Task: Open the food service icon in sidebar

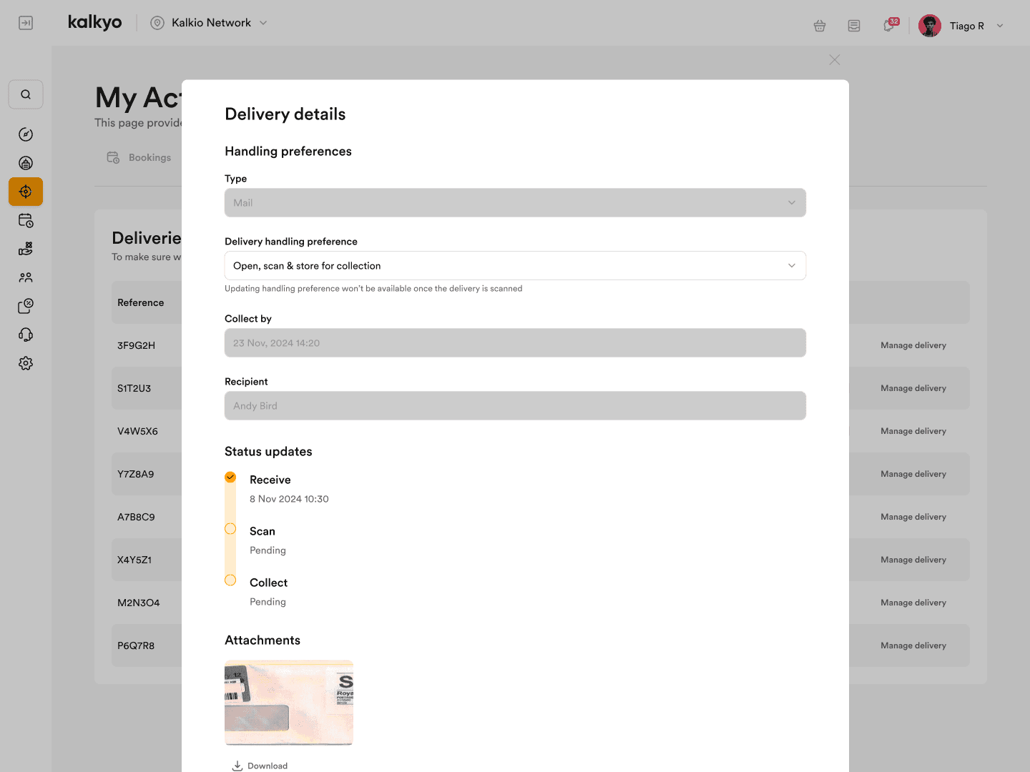Action: pos(26,163)
